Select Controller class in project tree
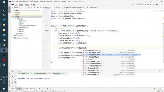 [24, 21]
